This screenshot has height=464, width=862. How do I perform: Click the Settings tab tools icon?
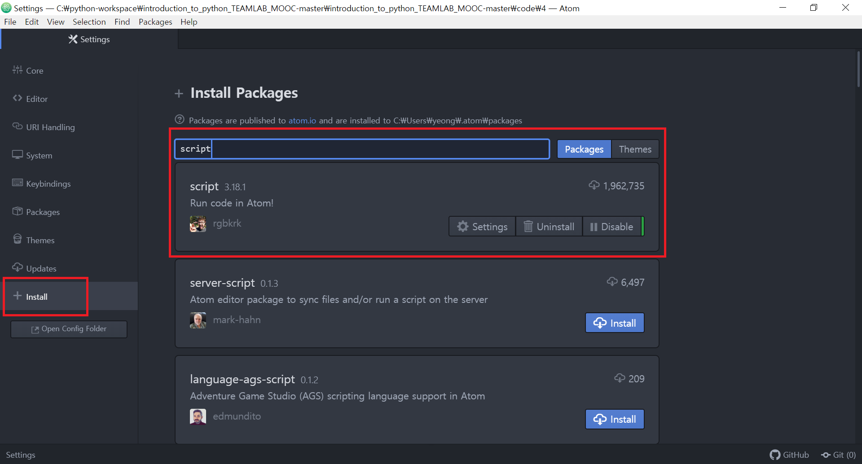[73, 39]
